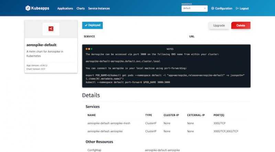This screenshot has height=152, width=275.
Task: Click the ConfigMap name aerospike-default-aerospike
Action: [162, 150]
